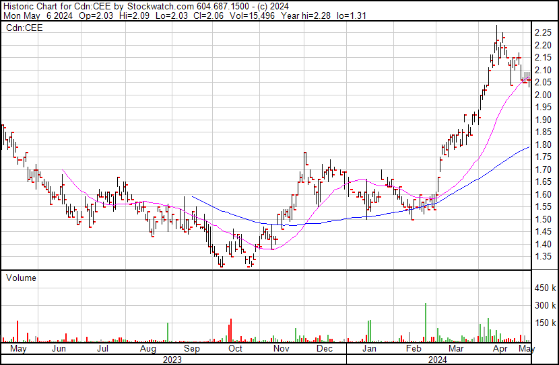Click the 'Mar' month label
This screenshot has width=559, height=365.
(x=456, y=348)
